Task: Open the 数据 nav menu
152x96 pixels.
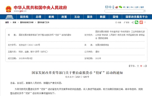Action: pyautogui.click(x=103, y=17)
